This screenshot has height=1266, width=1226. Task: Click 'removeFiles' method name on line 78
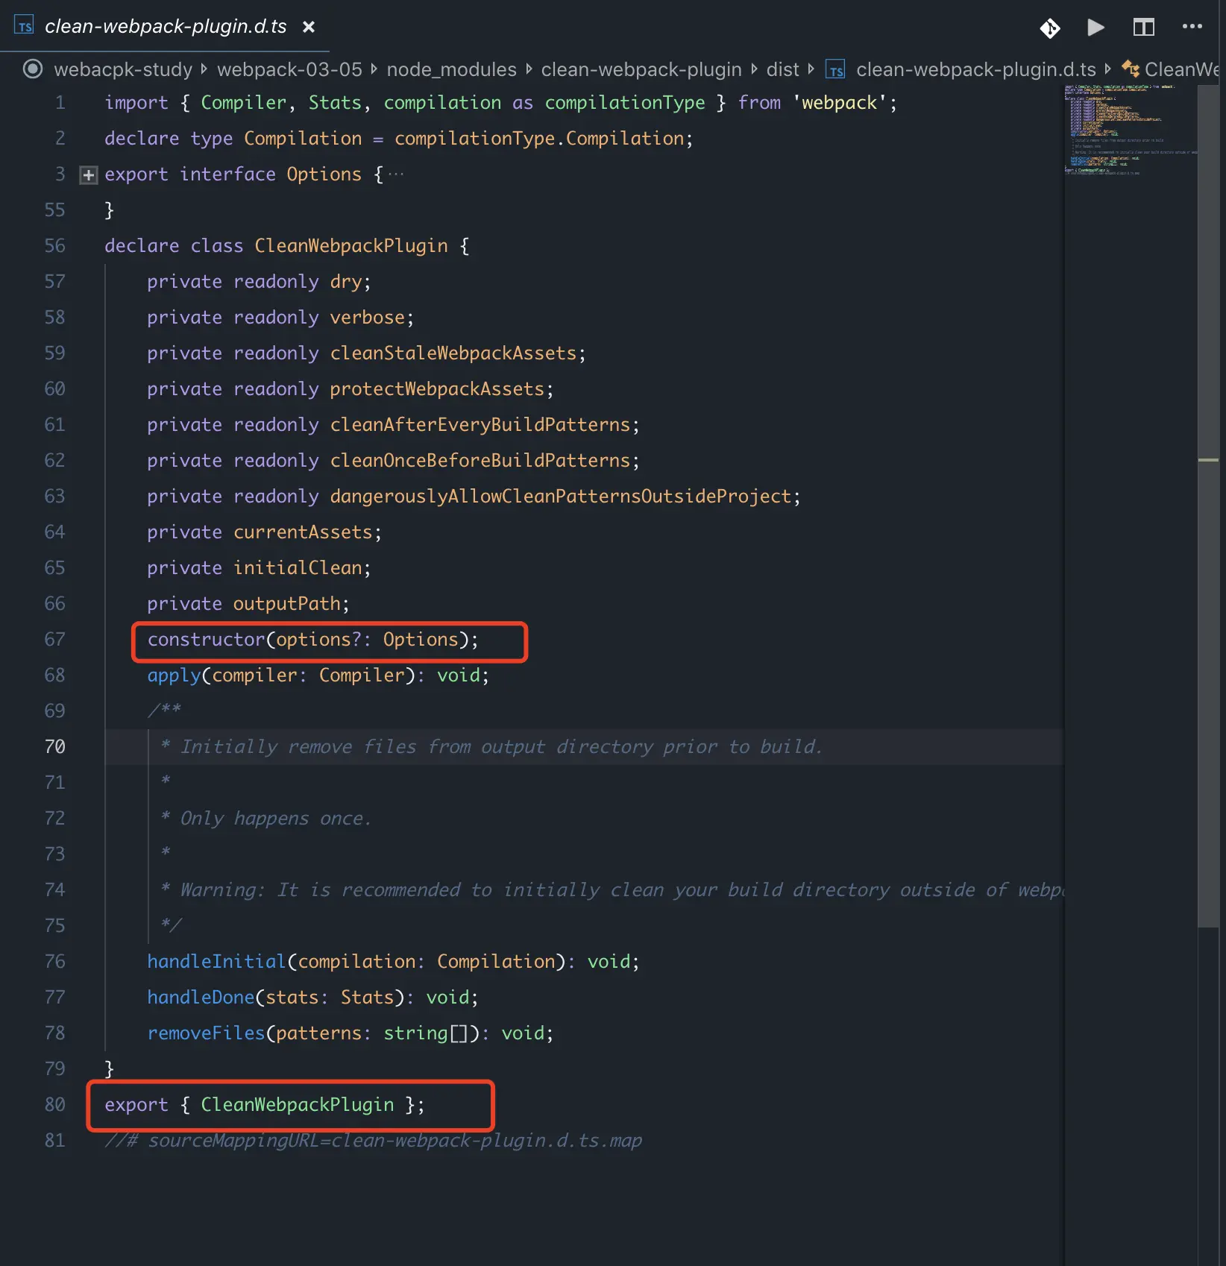click(206, 1033)
